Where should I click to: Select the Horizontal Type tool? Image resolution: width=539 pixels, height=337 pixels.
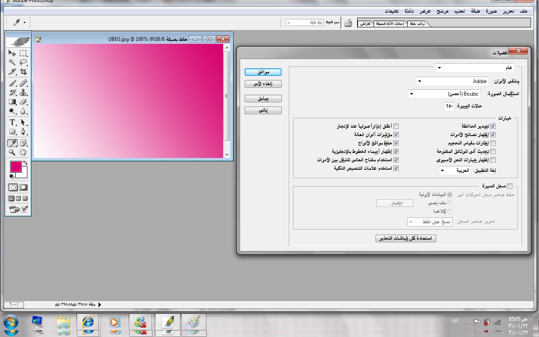point(12,123)
